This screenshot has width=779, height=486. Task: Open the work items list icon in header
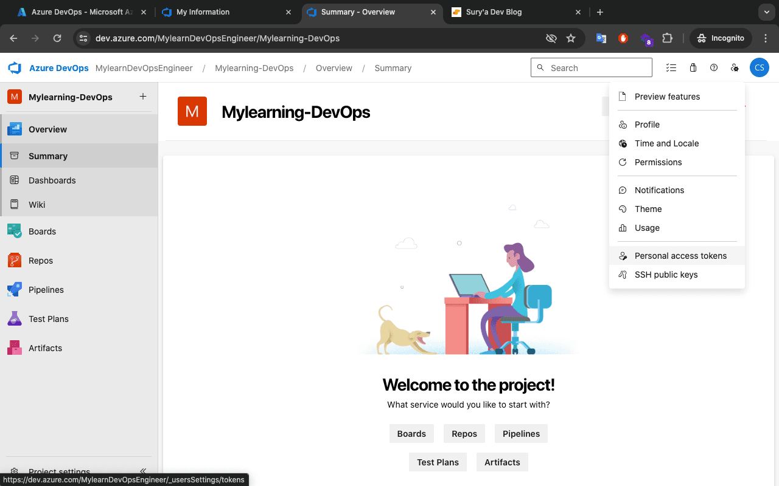point(671,68)
